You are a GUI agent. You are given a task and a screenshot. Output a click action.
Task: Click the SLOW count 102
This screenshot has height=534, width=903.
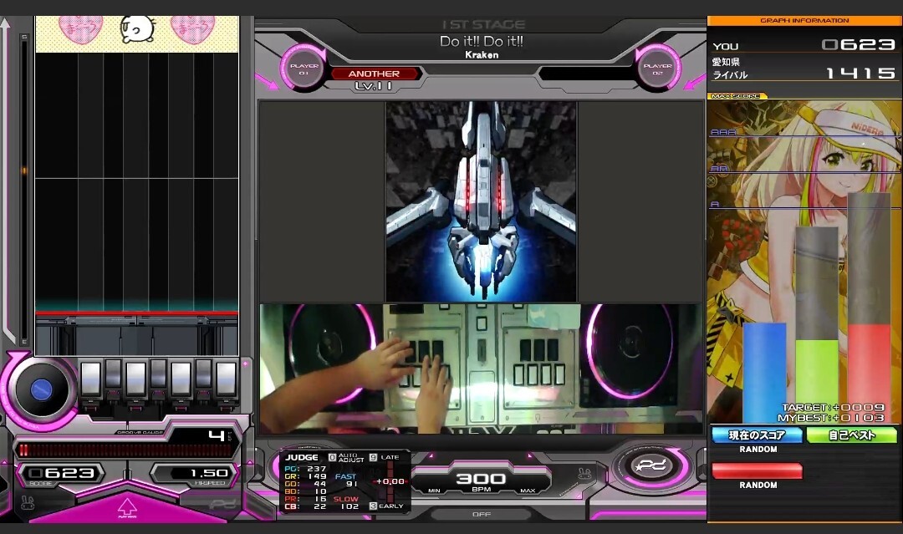[349, 506]
